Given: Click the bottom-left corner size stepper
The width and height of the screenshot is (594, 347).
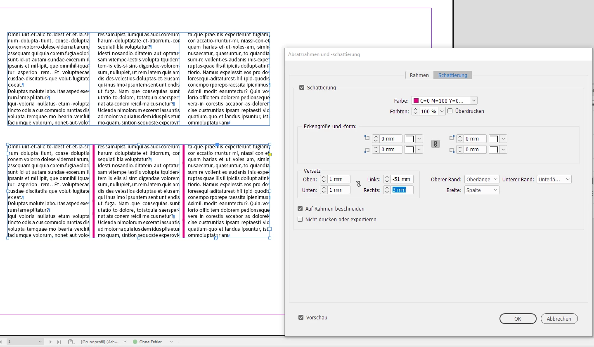Looking at the screenshot, I should click(x=376, y=150).
